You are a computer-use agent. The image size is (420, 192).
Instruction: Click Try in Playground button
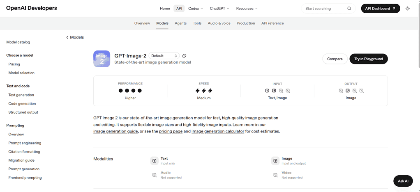pos(369,59)
